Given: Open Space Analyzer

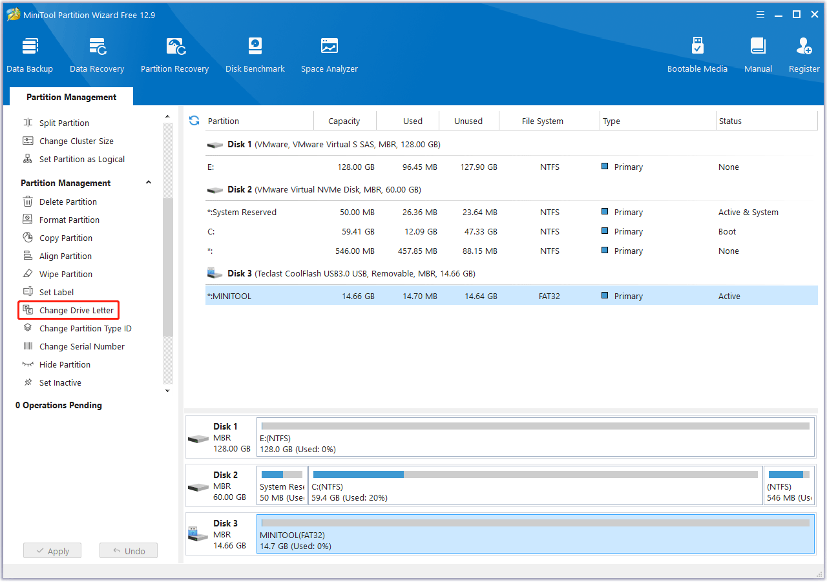Looking at the screenshot, I should click(x=330, y=55).
